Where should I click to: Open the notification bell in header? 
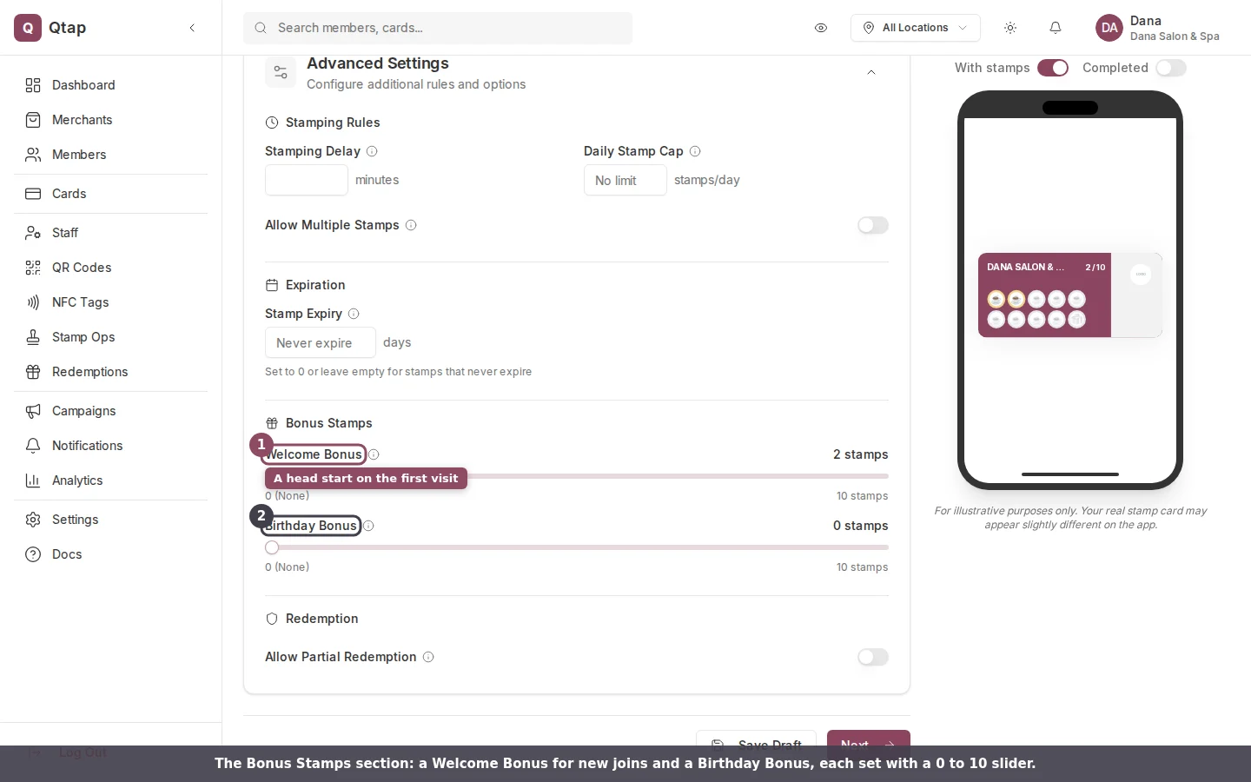click(1056, 28)
